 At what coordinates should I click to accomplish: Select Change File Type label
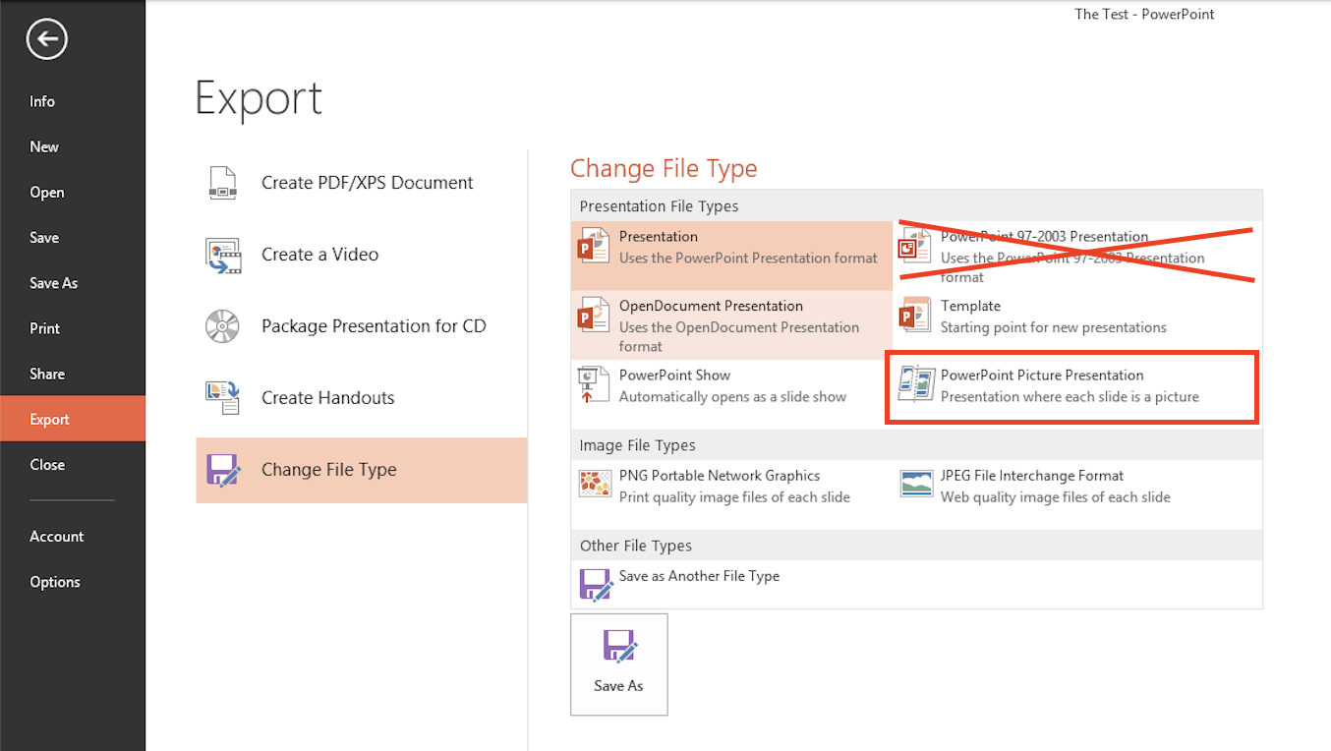[329, 470]
